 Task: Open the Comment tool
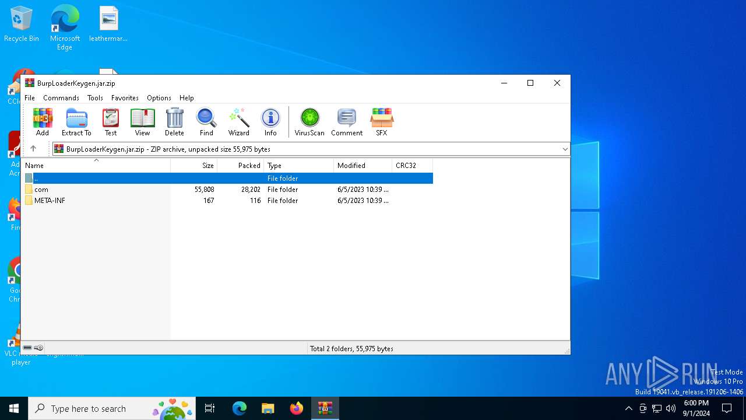(347, 122)
